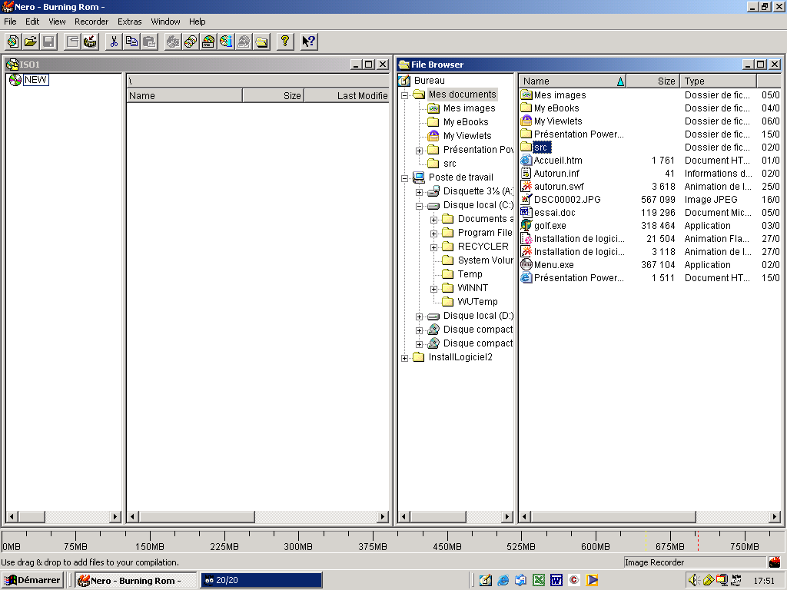Click the Copy toolbar icon
The image size is (787, 590).
click(131, 41)
